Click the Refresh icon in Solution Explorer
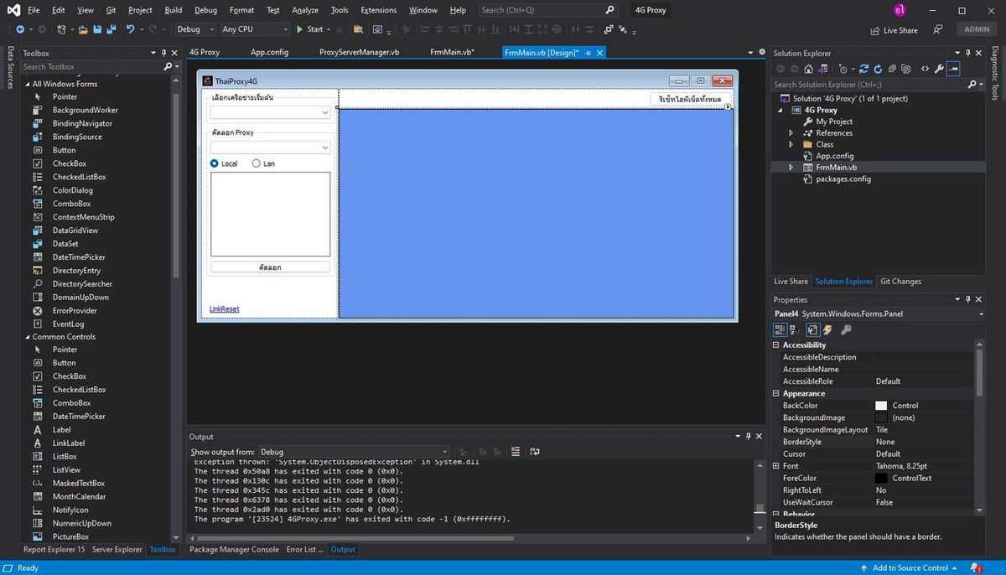This screenshot has height=575, width=1006. tap(878, 69)
